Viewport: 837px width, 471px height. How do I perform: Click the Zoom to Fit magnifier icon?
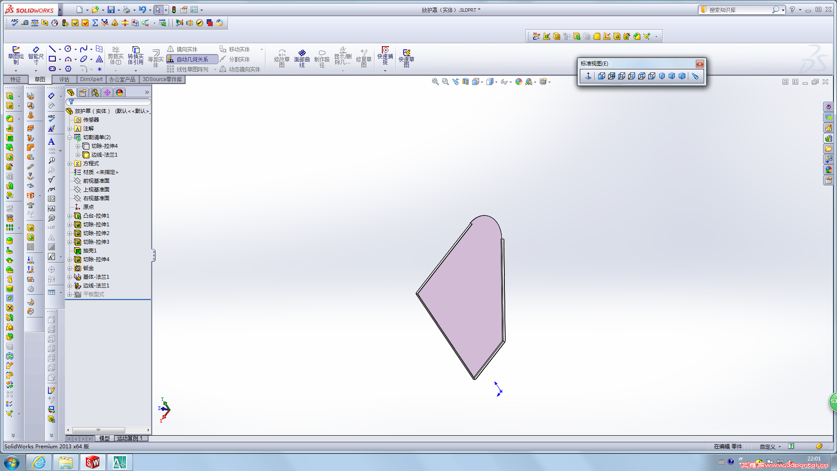(435, 82)
